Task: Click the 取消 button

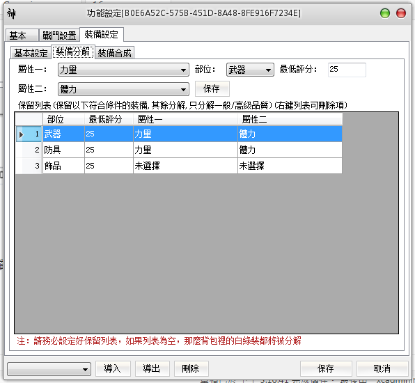Action: tap(382, 368)
